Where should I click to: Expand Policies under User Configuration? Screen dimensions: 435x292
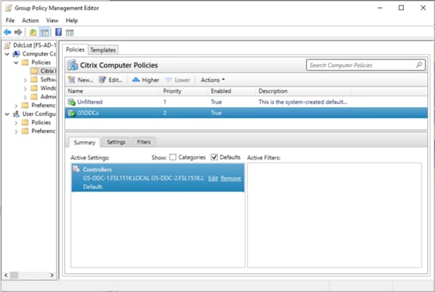16,123
